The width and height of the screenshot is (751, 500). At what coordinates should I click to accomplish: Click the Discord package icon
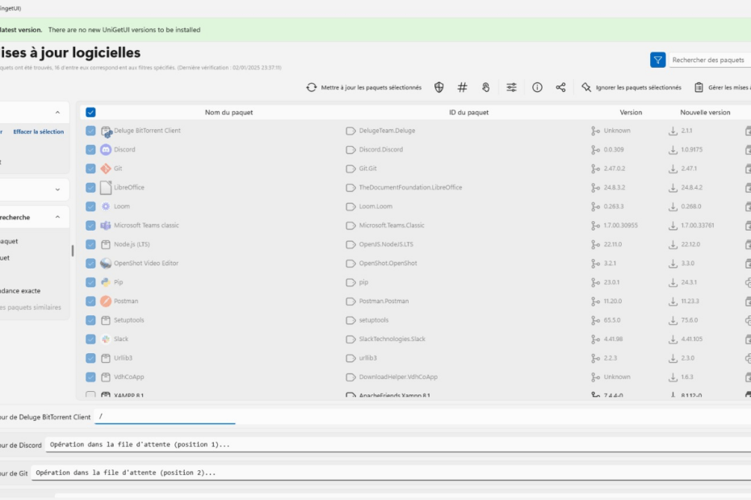click(106, 149)
